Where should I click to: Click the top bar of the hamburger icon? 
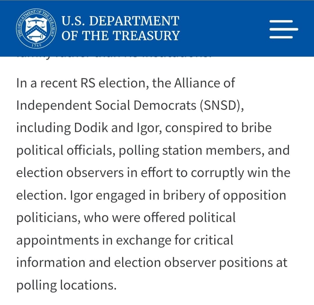pos(281,21)
